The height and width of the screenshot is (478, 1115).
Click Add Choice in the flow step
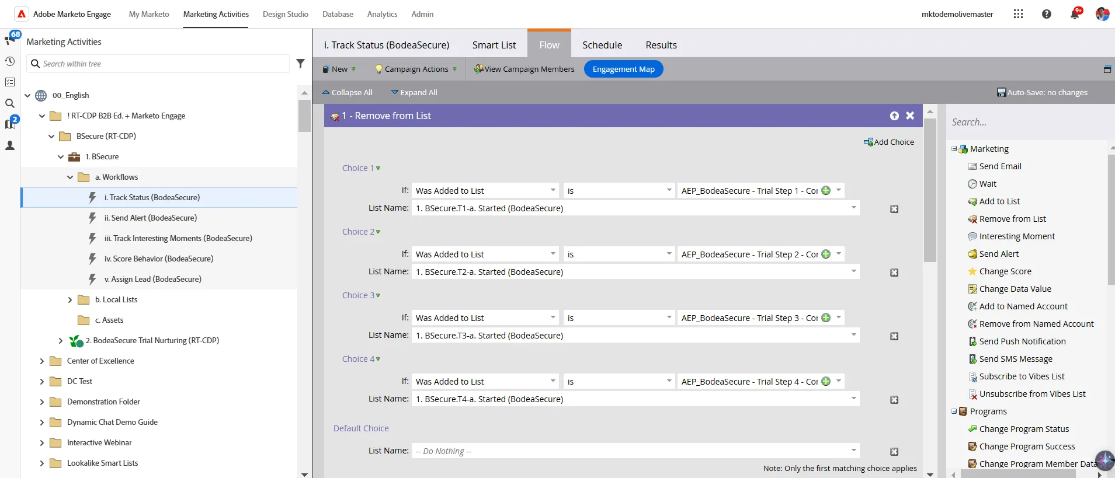coord(889,142)
